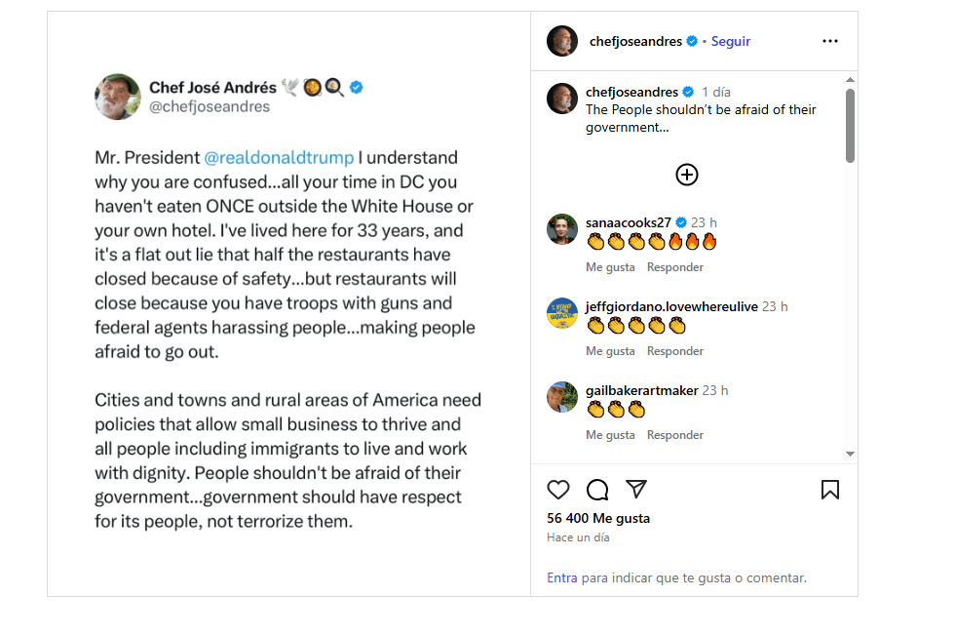Open comments via the speech bubble icon
Viewport: 956px width, 636px height.
pyautogui.click(x=597, y=490)
